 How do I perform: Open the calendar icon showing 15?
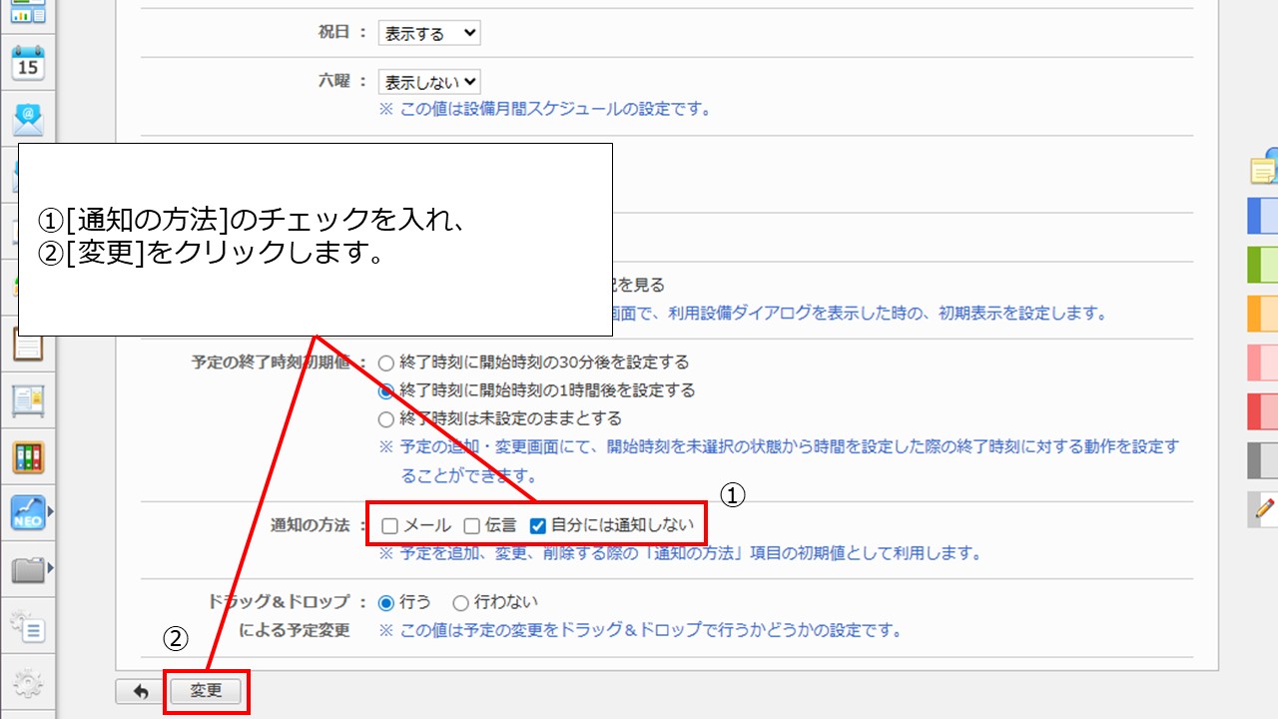coord(28,63)
